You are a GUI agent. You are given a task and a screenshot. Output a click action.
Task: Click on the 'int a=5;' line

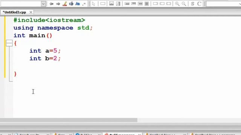click(45, 51)
